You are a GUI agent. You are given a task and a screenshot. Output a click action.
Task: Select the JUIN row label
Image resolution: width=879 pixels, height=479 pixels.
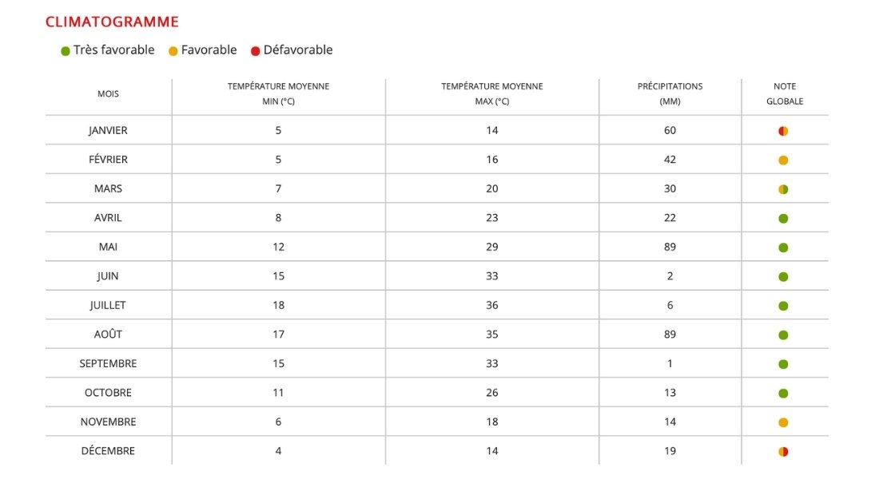(108, 276)
